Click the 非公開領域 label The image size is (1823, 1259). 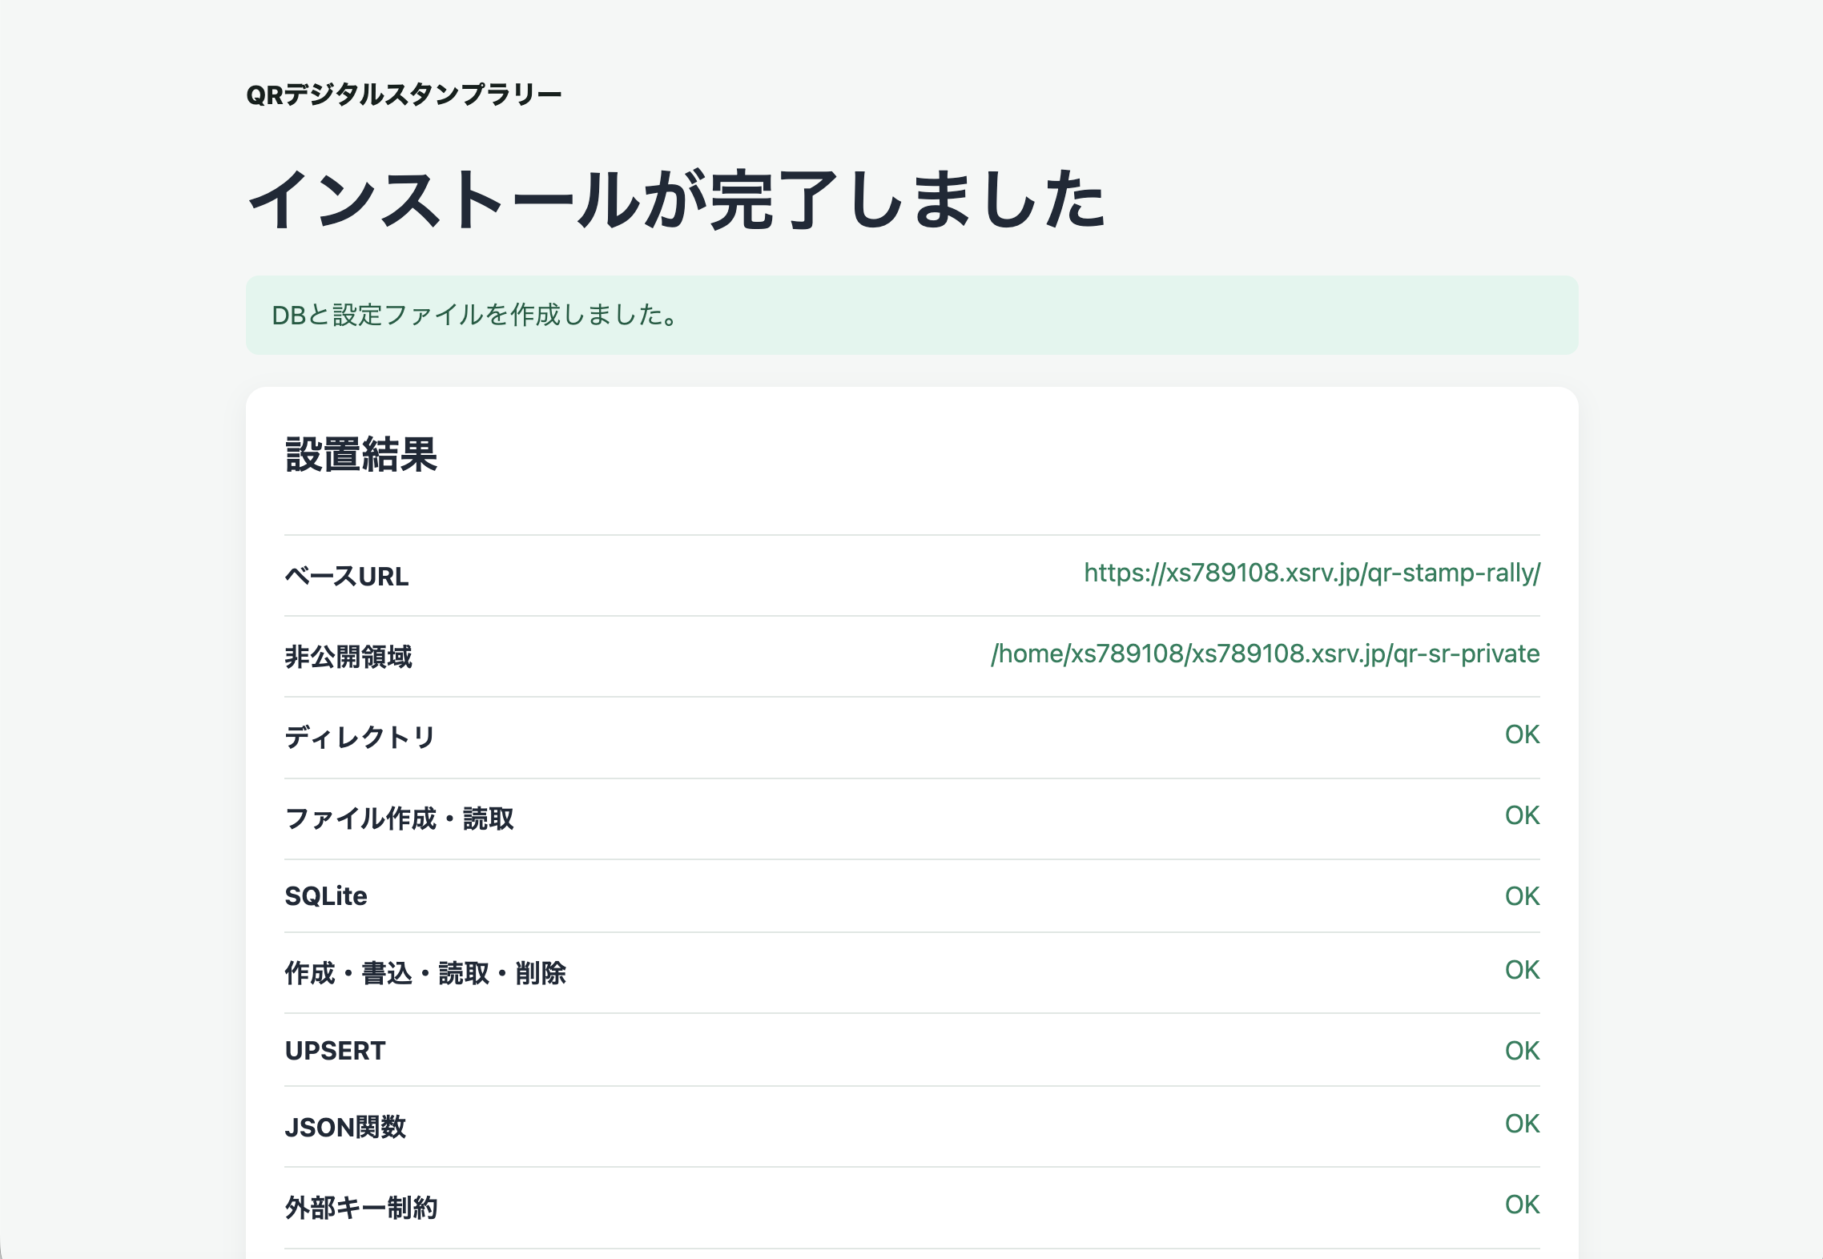tap(348, 657)
